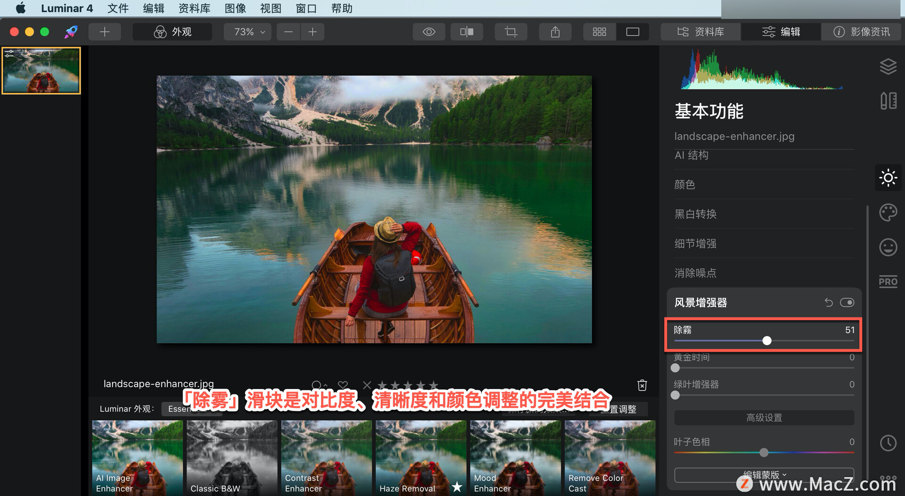Screen dimensions: 905x496
Task: Open the 编辑 menu in menu bar
Action: [x=154, y=8]
